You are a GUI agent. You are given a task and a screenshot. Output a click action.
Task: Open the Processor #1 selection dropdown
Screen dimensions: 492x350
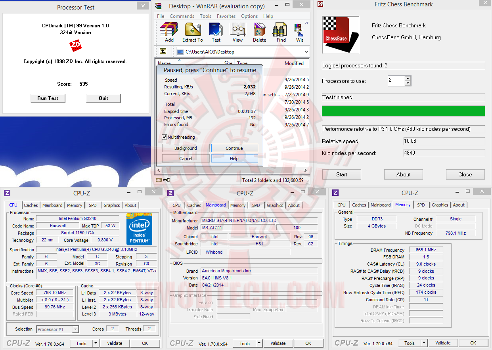pos(75,329)
